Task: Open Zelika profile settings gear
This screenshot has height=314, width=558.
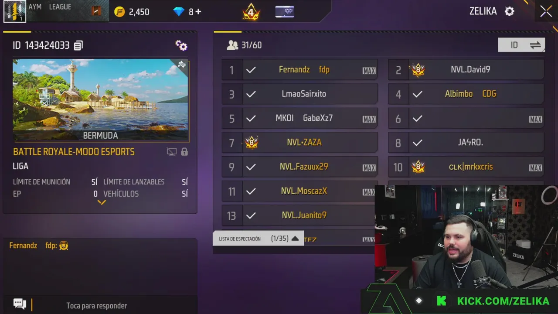Action: pos(509,11)
